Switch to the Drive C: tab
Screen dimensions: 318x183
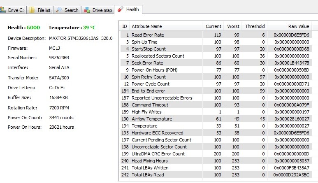pos(13,10)
